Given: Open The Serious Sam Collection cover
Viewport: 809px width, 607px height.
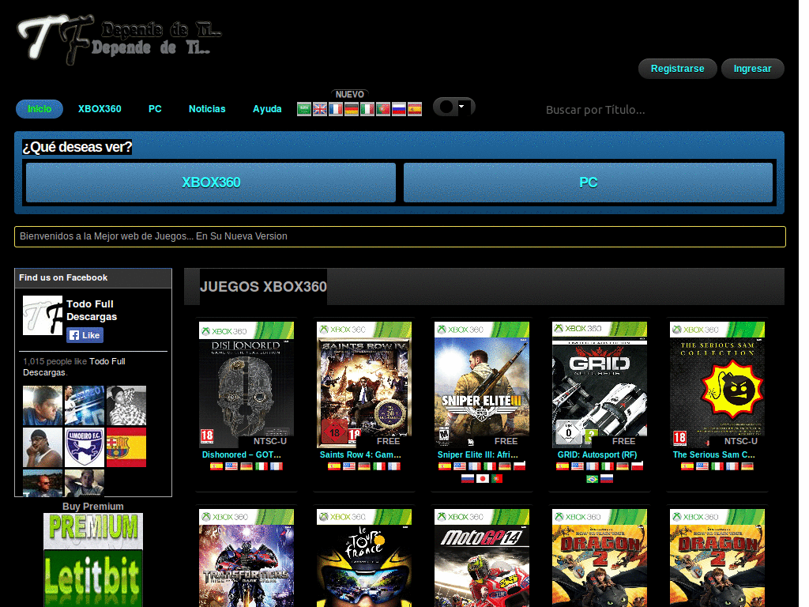Looking at the screenshot, I should (x=717, y=385).
